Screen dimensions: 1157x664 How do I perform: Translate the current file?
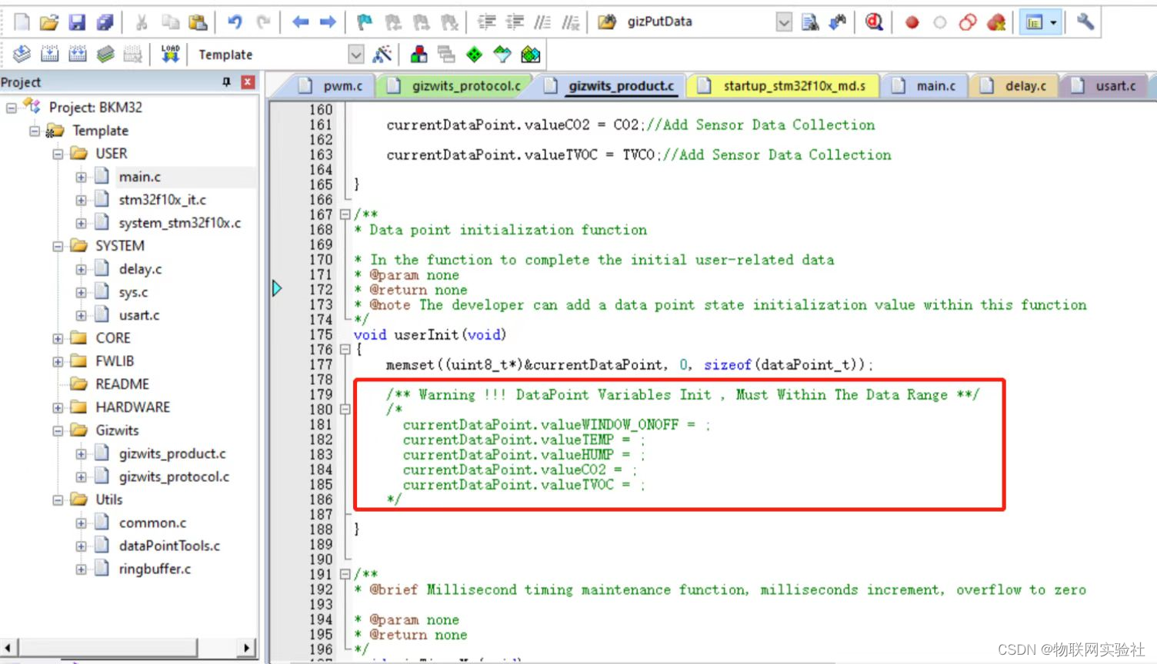[22, 54]
